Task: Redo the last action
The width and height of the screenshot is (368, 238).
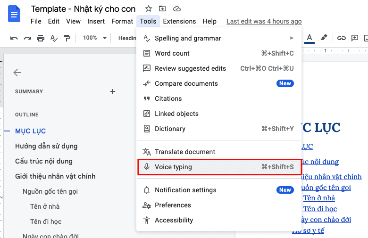Action: pos(27,38)
